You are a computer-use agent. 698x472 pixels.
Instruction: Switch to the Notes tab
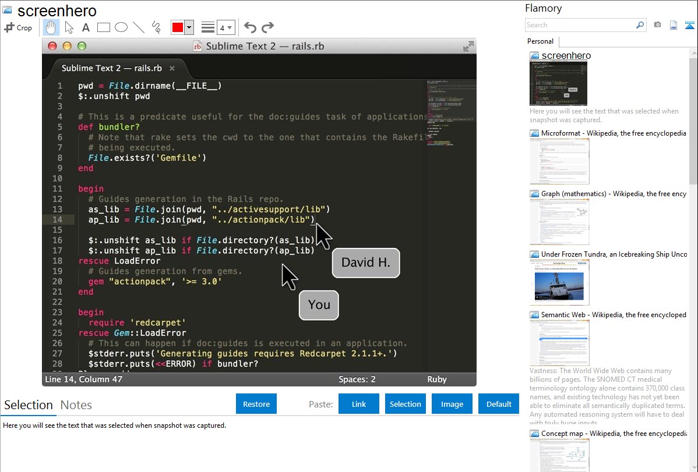76,405
